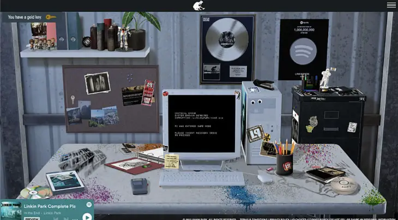This screenshot has height=220, width=398.
Task: Click the white astronaut figurine on the cabinet
Action: (325, 80)
